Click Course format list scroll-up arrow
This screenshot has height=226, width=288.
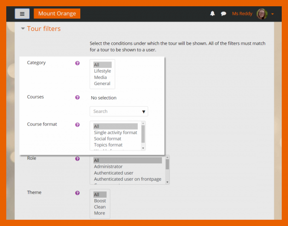click(x=143, y=123)
